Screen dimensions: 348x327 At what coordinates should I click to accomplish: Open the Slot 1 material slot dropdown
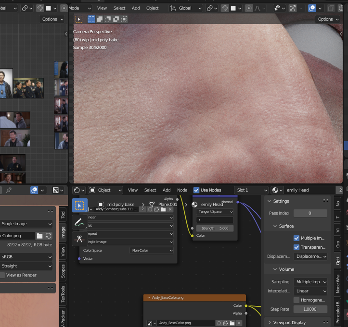251,190
